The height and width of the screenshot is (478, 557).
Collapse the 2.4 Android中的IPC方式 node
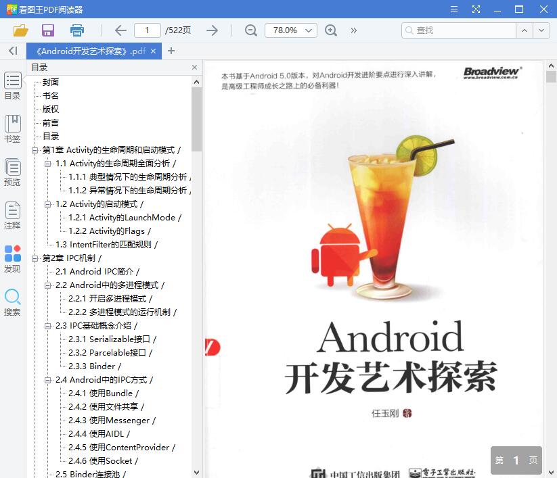click(x=47, y=380)
